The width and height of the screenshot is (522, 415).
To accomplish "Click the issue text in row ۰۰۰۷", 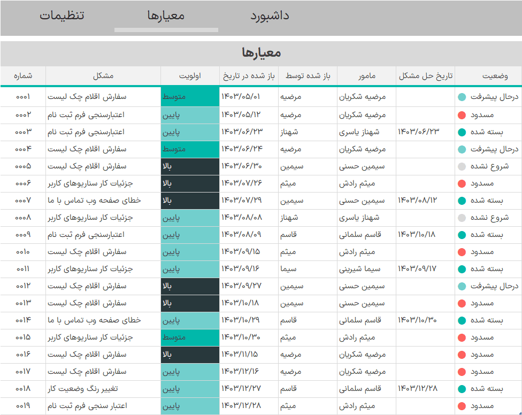I will point(94,201).
